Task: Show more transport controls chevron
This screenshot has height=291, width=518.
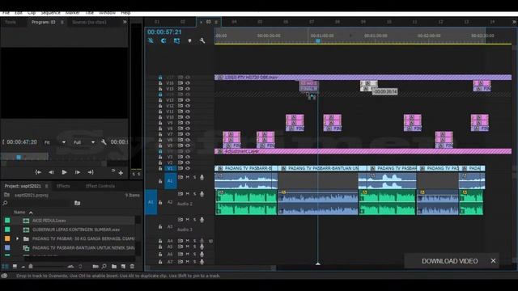Action: (113, 171)
